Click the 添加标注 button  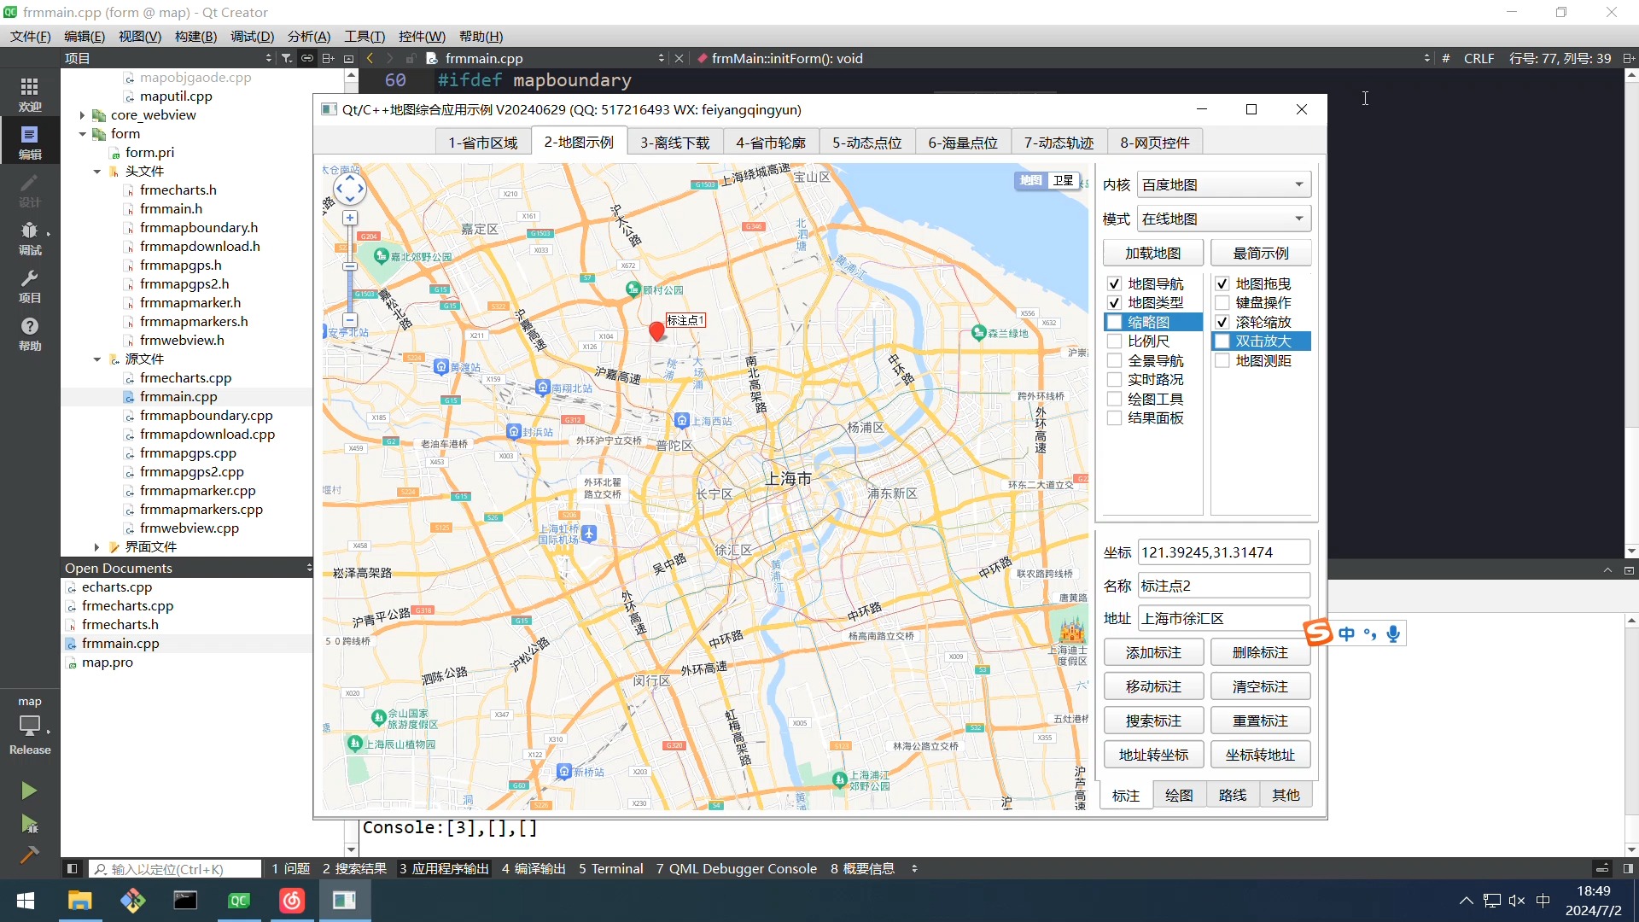tap(1153, 652)
